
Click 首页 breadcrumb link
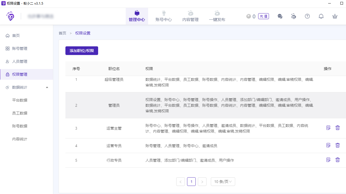[62, 33]
